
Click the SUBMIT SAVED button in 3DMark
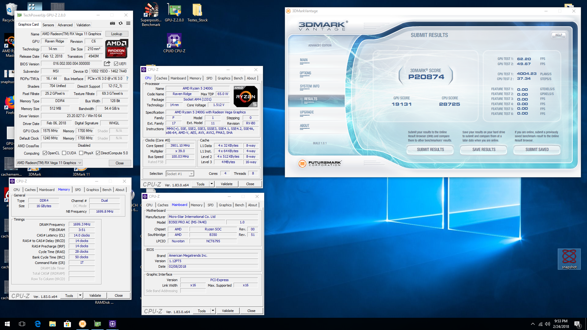point(537,149)
